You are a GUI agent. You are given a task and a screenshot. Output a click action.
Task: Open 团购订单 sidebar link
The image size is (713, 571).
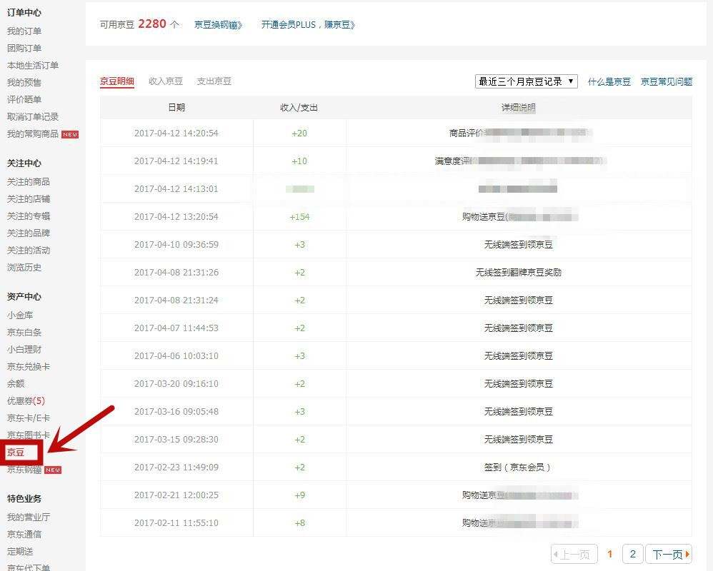click(24, 48)
